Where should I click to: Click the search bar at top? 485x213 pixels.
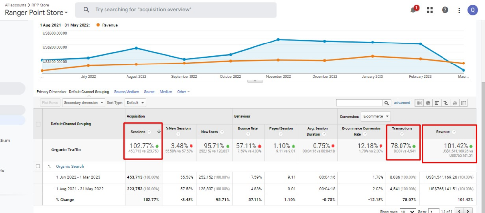coord(176,10)
